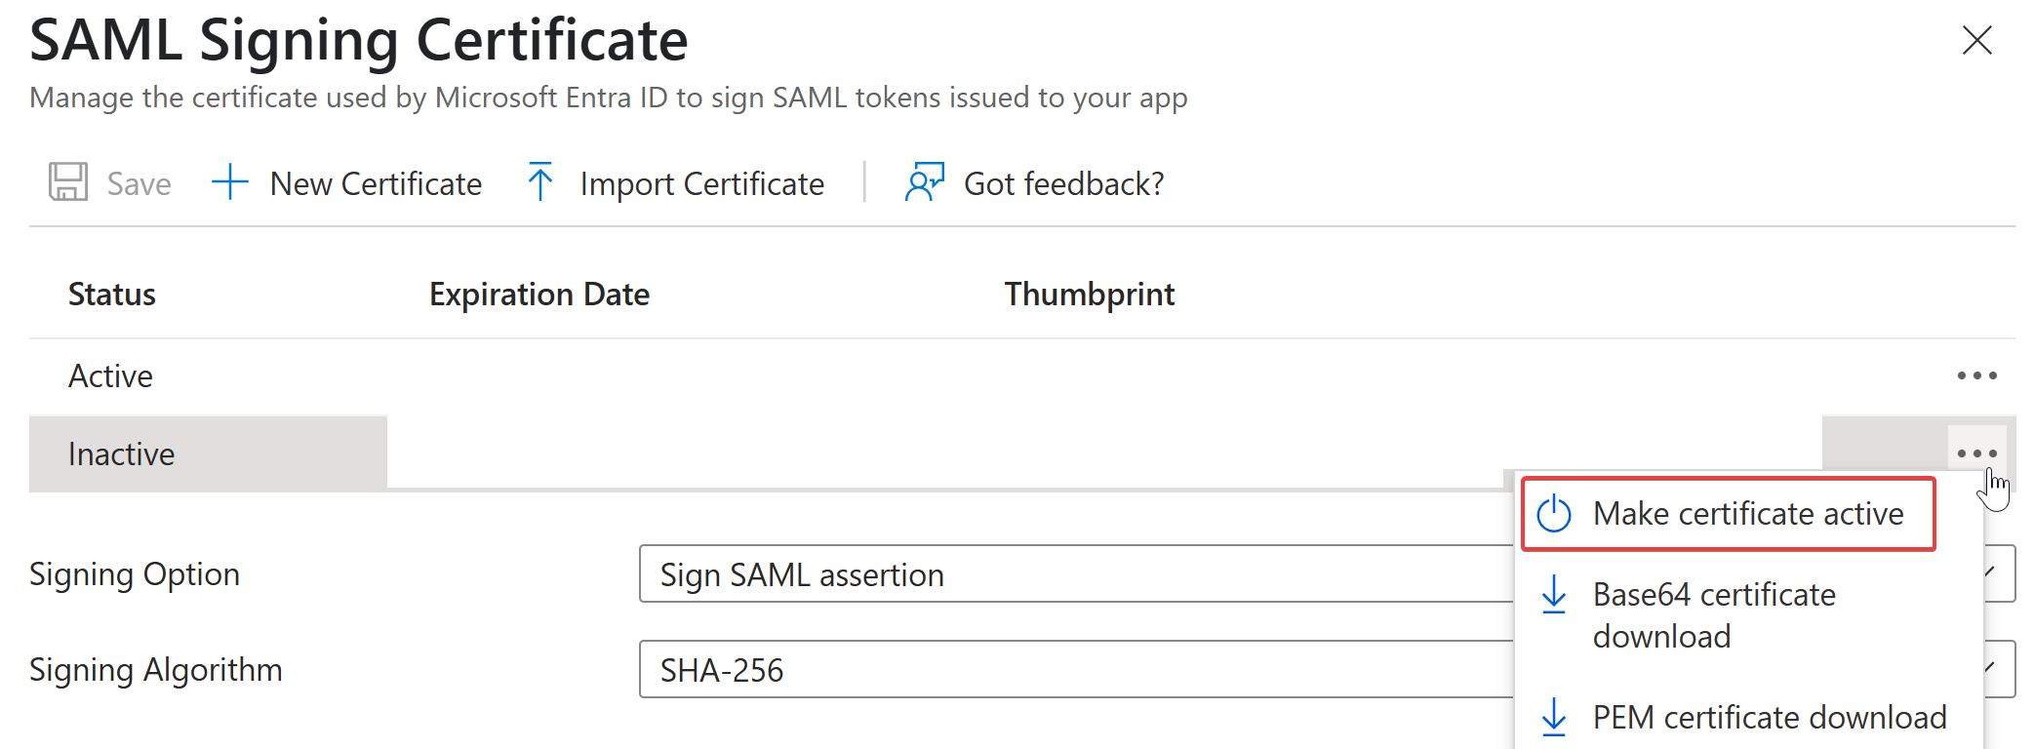Click the Import Certificate upload arrow icon
Viewport: 2034px width, 749px height.
(540, 182)
